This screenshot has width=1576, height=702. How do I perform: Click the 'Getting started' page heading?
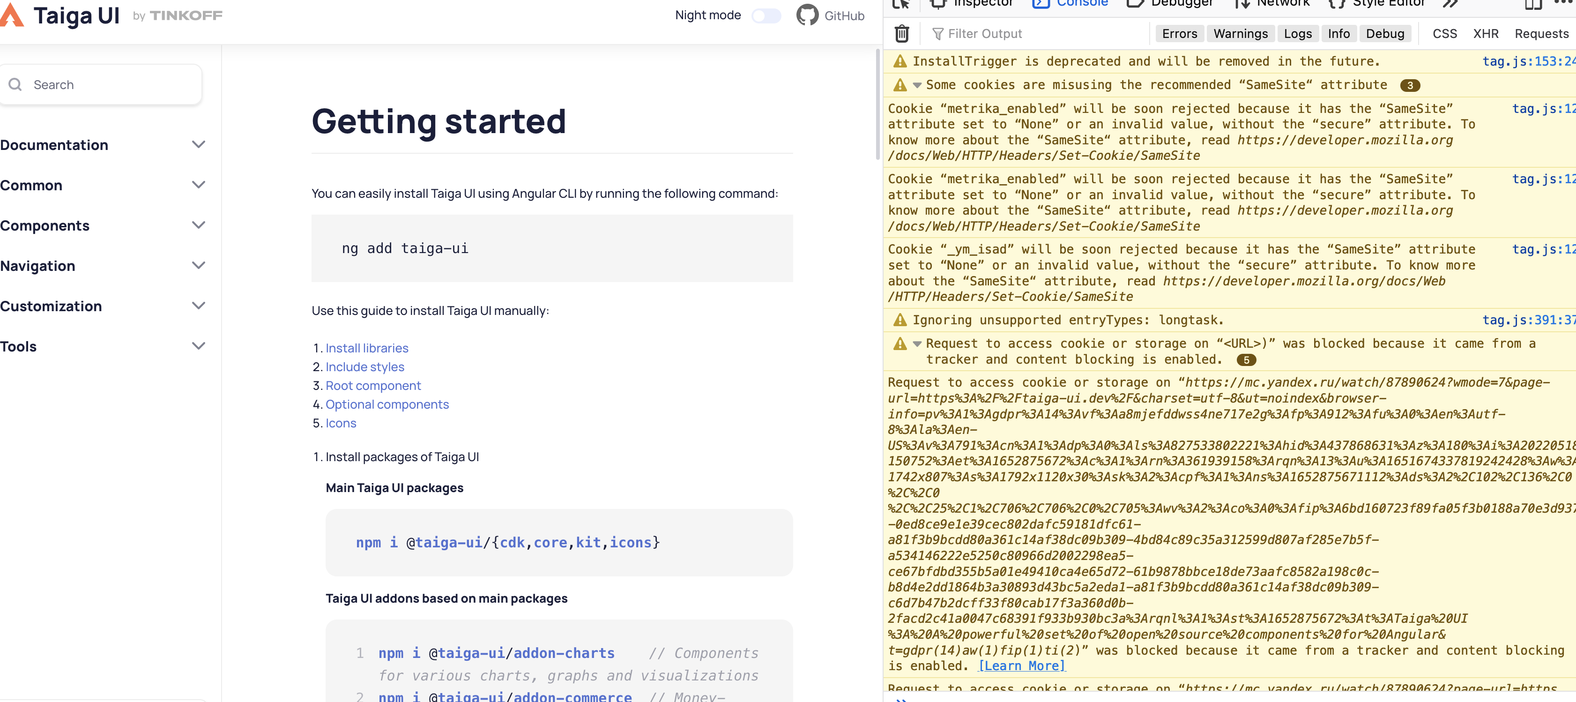439,121
